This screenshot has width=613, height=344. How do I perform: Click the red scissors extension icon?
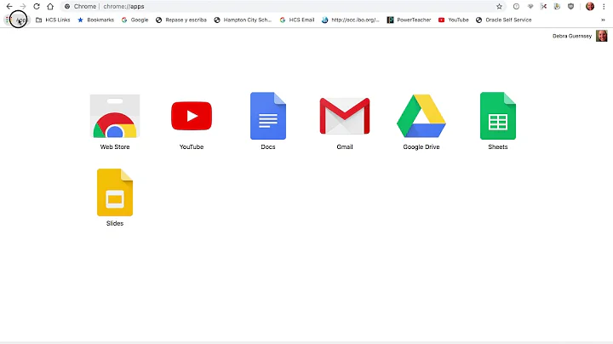(x=543, y=6)
